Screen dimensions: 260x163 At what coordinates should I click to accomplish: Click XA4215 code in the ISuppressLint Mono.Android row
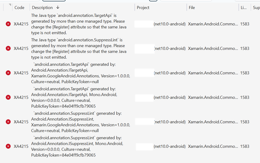point(21,147)
